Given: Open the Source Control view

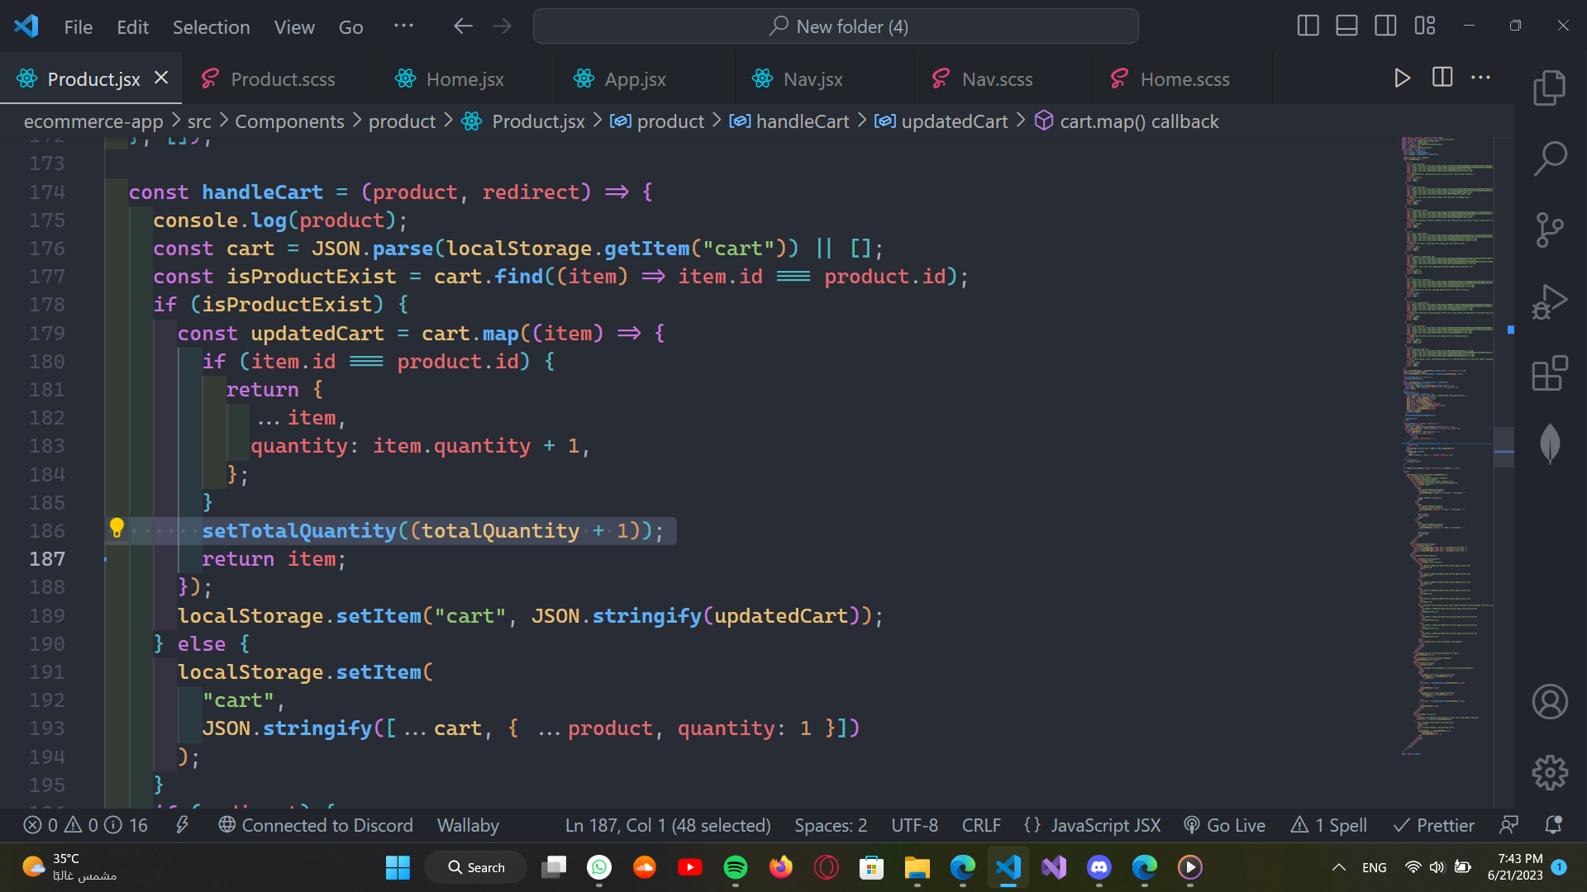Looking at the screenshot, I should coord(1549,230).
